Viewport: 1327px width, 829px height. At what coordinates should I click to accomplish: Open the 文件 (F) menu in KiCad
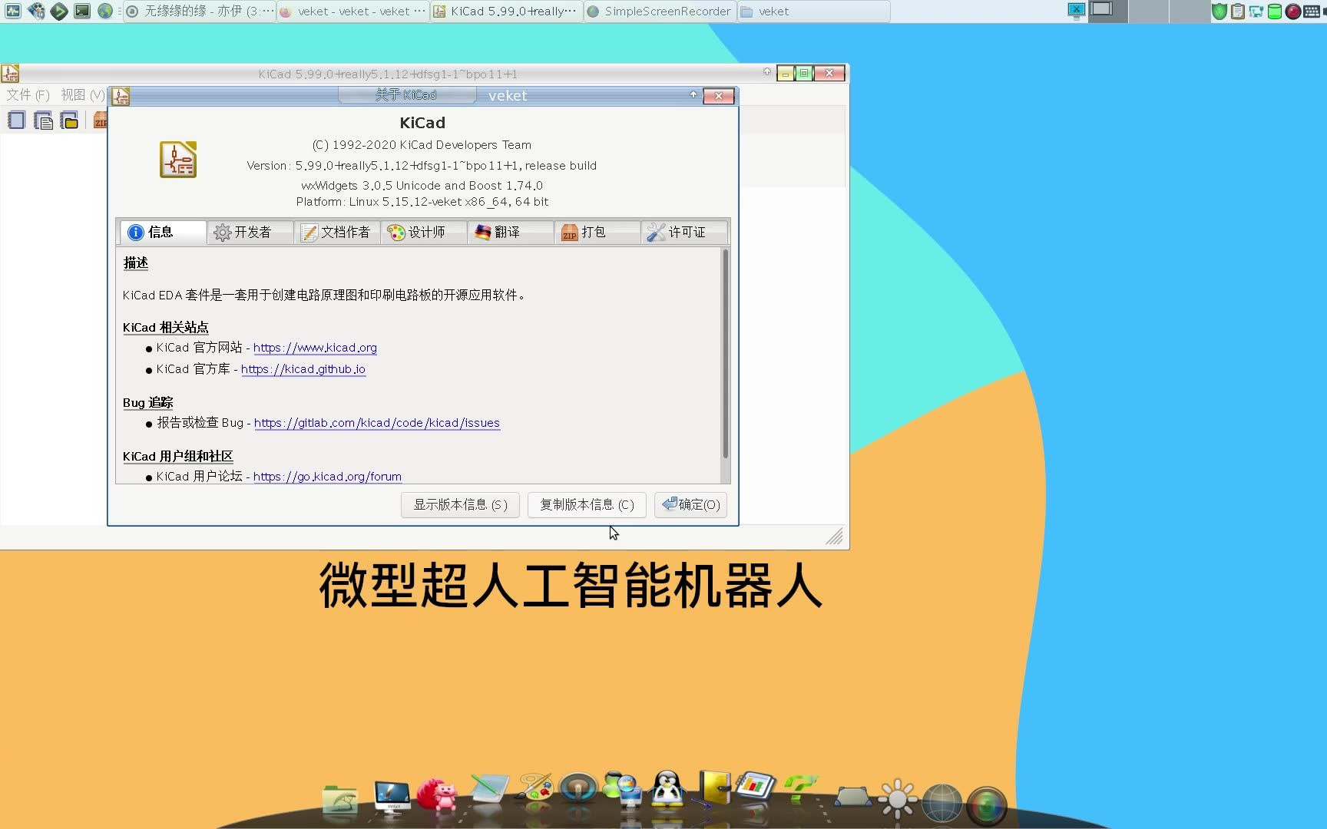coord(28,95)
